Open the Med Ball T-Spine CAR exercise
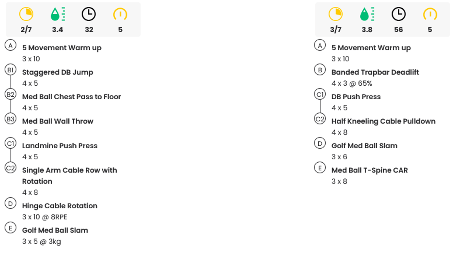 (370, 171)
